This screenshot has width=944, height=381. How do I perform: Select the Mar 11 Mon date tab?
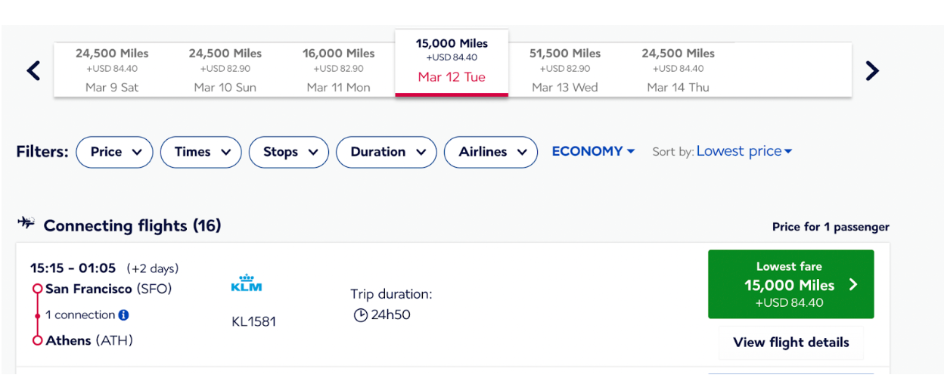point(339,70)
